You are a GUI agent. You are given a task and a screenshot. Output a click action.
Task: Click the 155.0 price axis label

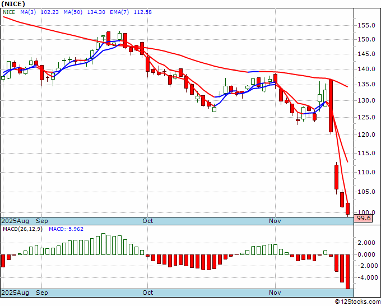366,26
